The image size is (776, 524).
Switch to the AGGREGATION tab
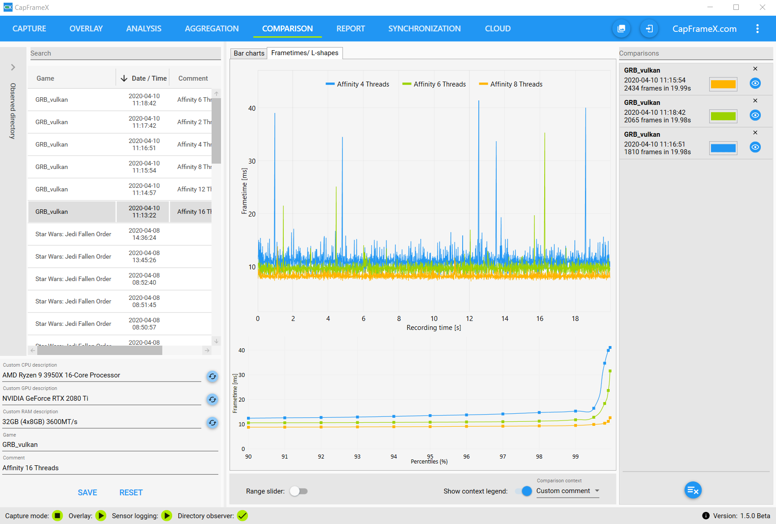pyautogui.click(x=212, y=29)
